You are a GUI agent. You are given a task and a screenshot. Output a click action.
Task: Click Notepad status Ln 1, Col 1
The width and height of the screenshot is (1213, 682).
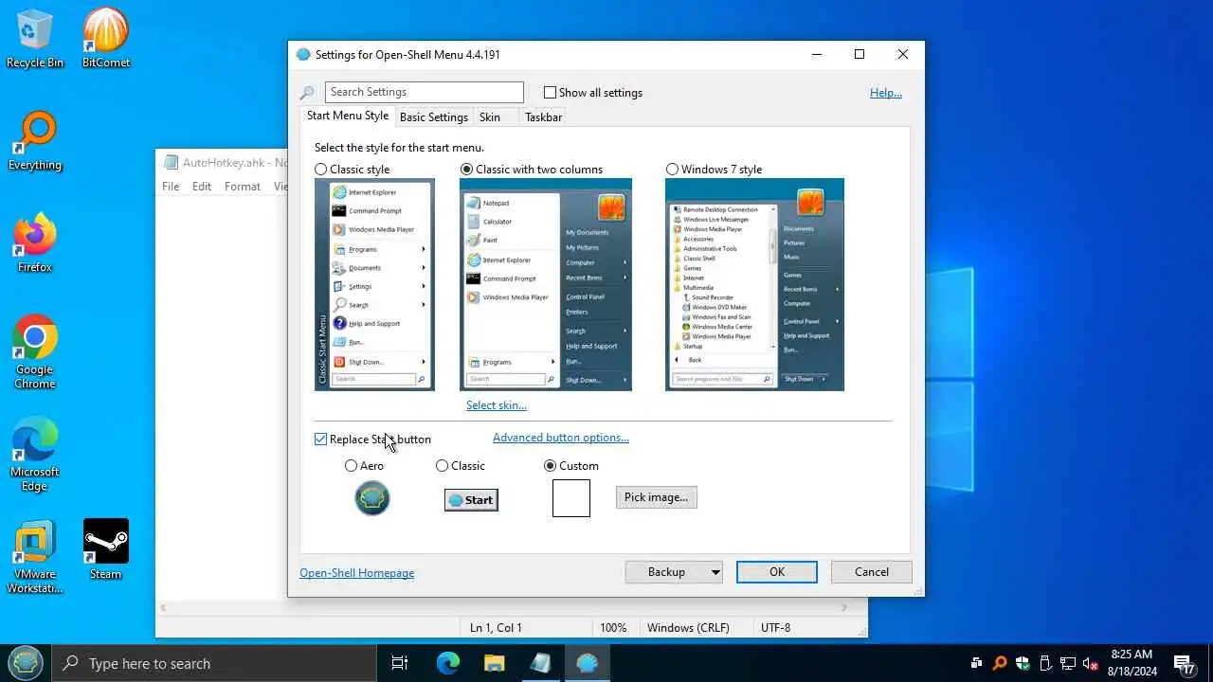[496, 628]
